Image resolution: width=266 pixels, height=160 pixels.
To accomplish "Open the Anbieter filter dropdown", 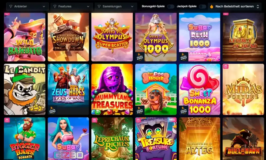I will coord(28,6).
